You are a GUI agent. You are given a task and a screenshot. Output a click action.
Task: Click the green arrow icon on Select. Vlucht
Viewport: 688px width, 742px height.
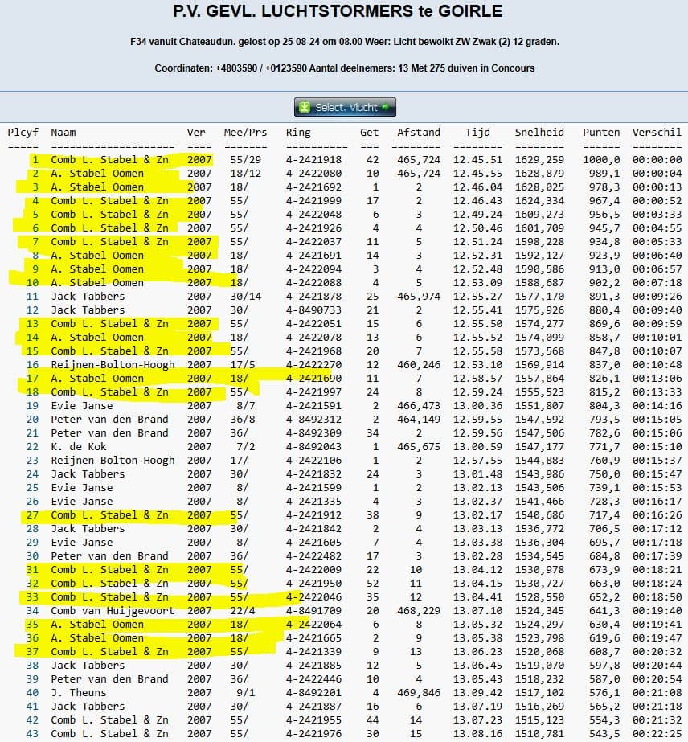click(x=385, y=107)
